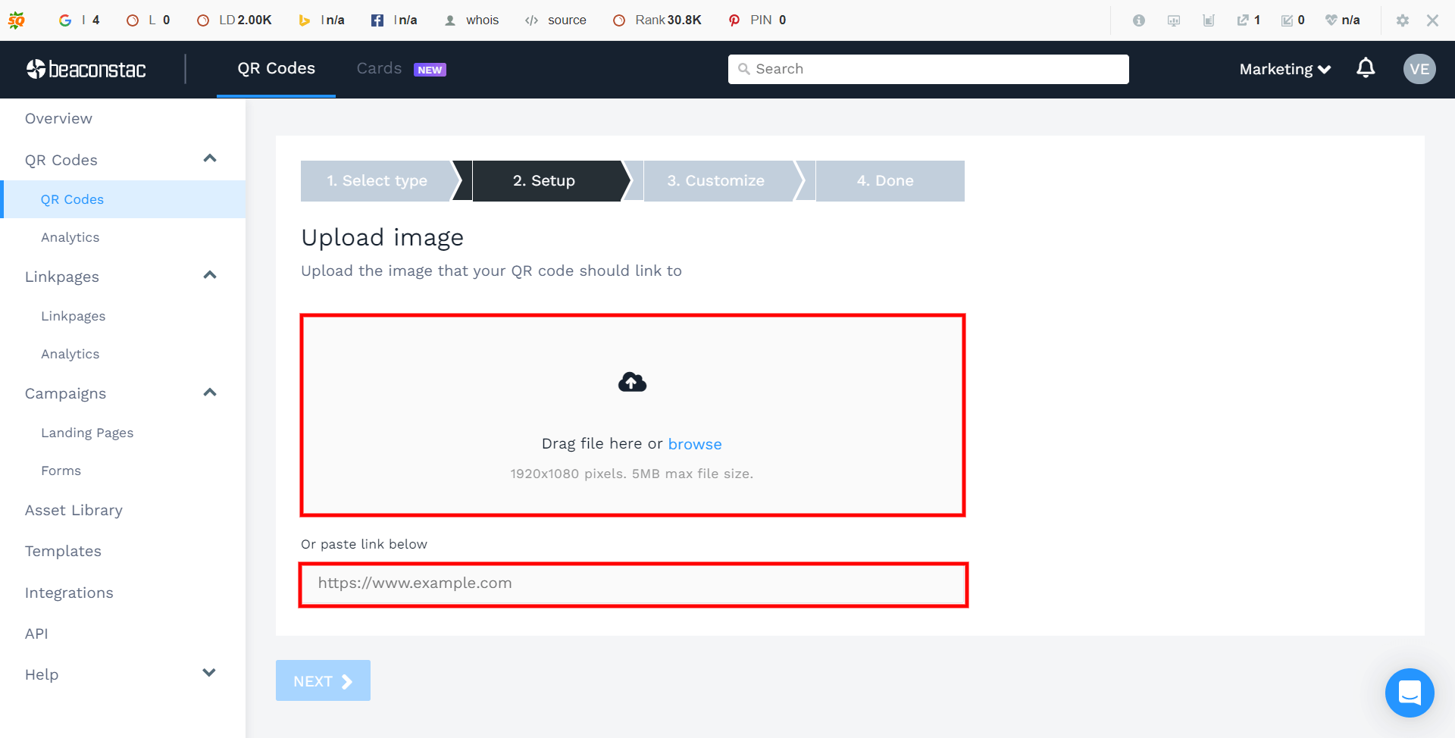This screenshot has height=738, width=1455.
Task: Click the Beaconstac logo
Action: click(x=86, y=69)
